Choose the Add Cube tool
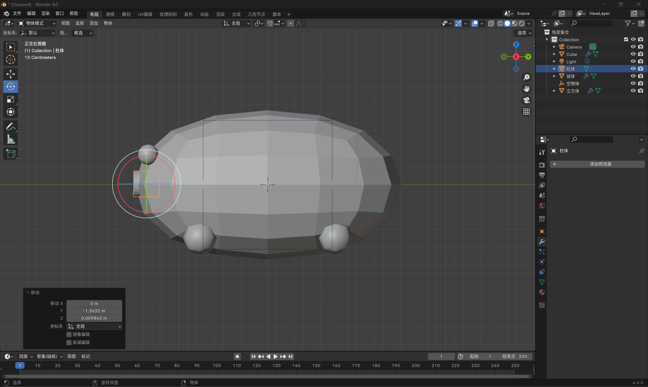The height and width of the screenshot is (387, 648). coord(10,154)
